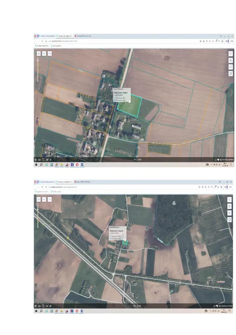The image size is (236, 335).
Task: Go to the next map view on the lower map
Action: pyautogui.click(x=50, y=199)
